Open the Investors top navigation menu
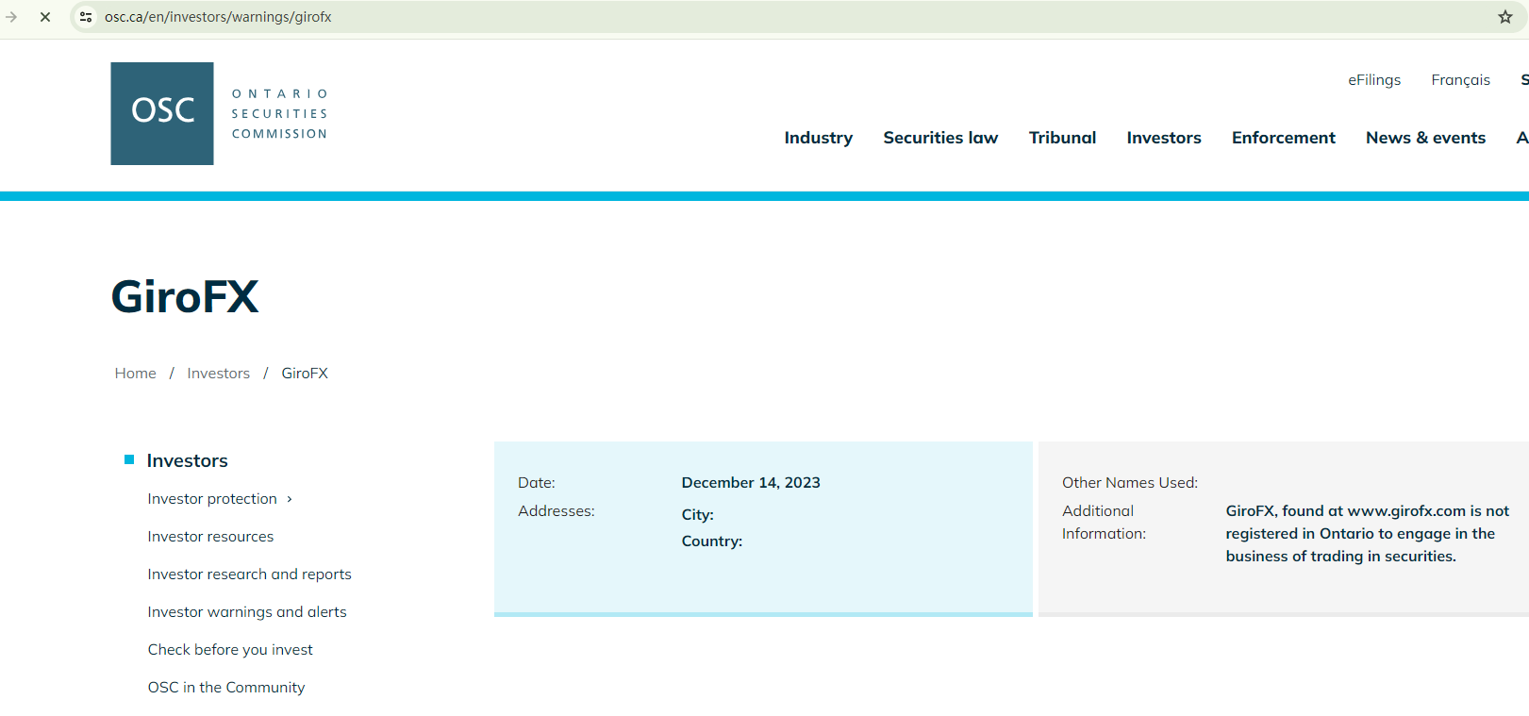Image resolution: width=1529 pixels, height=716 pixels. pos(1164,138)
